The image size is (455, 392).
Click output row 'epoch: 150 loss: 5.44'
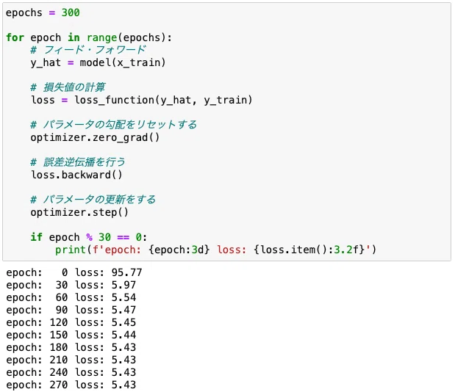[71, 335]
